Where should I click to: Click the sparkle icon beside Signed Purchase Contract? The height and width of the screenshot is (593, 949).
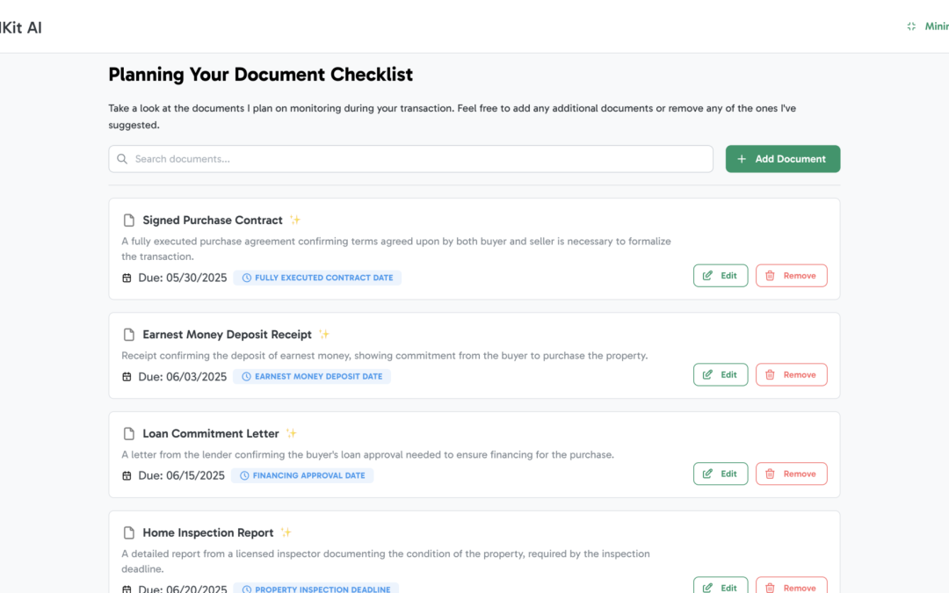pos(295,221)
